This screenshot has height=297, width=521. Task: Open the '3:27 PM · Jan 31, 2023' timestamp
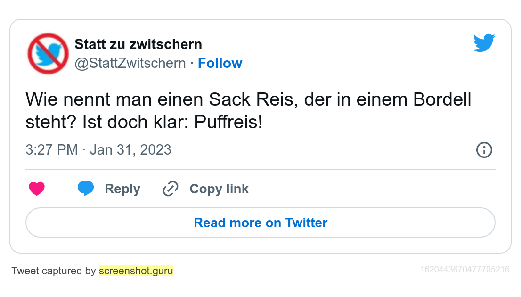[98, 150]
